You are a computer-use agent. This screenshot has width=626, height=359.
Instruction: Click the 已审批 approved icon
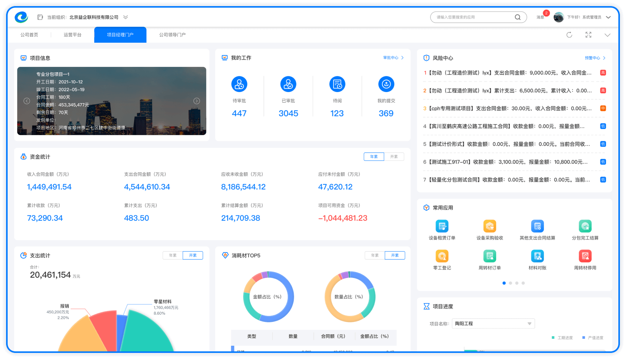coord(288,84)
